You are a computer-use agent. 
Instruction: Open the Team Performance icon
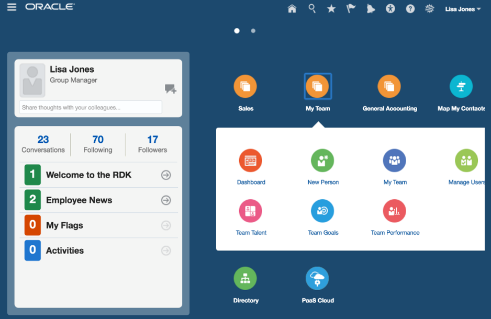coord(395,211)
